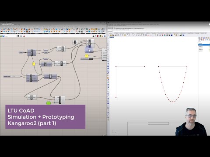Viewport: 210px width, 157px height.
Task: Switch to Rhino's Set View tab
Action: [122, 33]
